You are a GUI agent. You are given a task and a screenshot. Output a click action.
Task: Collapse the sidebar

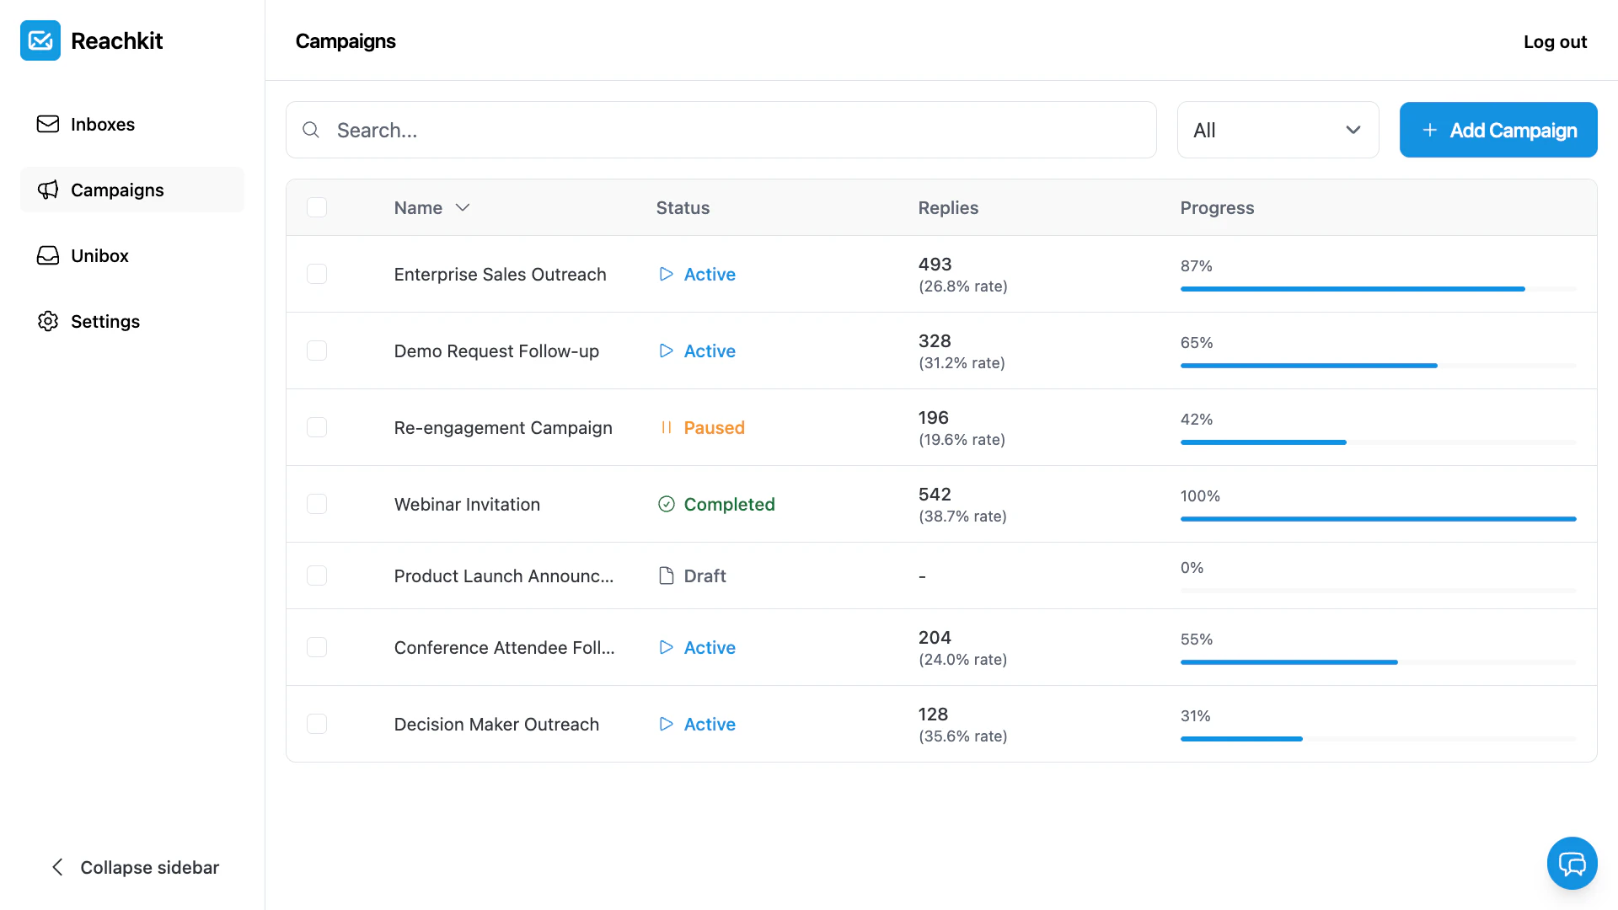[x=135, y=867]
